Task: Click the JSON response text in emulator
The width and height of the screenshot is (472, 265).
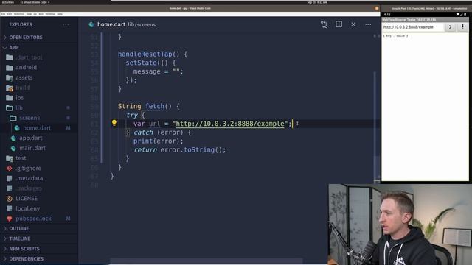Action: (x=395, y=36)
